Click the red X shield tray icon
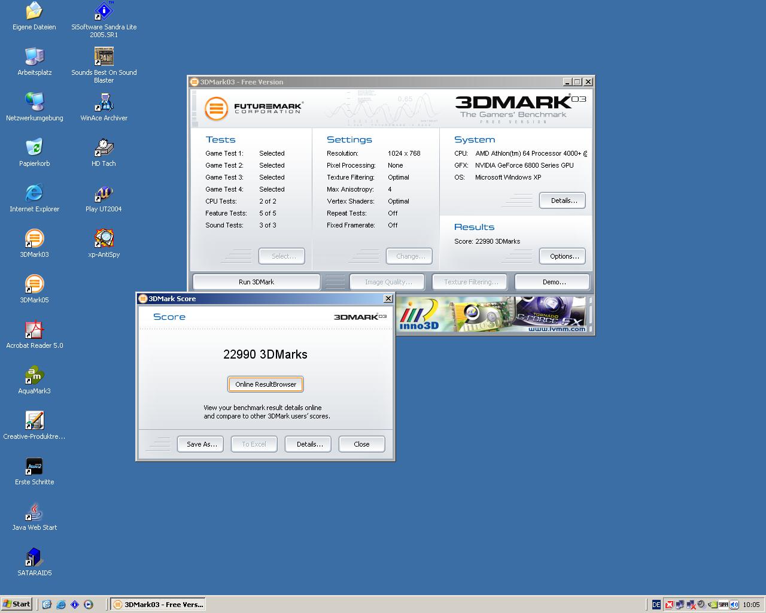The width and height of the screenshot is (766, 613). 670,605
